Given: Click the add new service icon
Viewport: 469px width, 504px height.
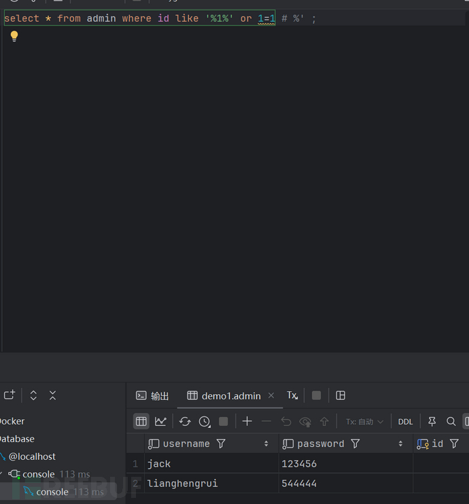Looking at the screenshot, I should (x=10, y=395).
